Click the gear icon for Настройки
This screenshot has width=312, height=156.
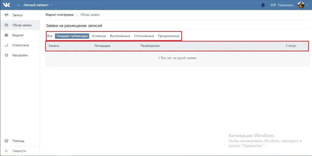click(x=6, y=55)
